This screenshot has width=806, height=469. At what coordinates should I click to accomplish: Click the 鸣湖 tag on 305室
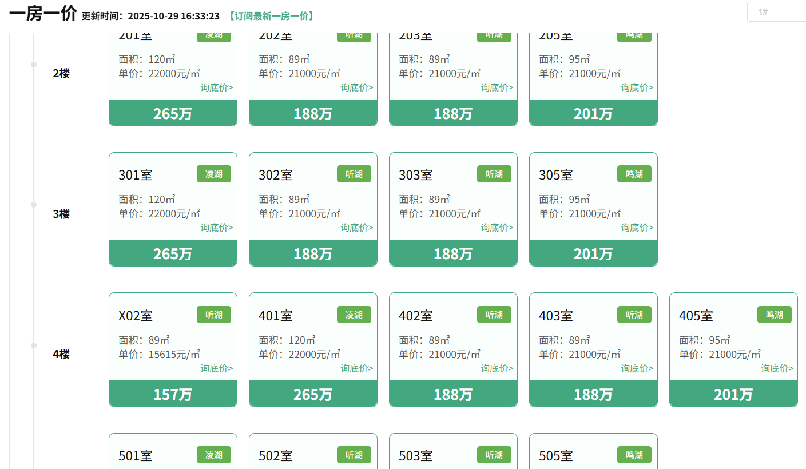[634, 174]
